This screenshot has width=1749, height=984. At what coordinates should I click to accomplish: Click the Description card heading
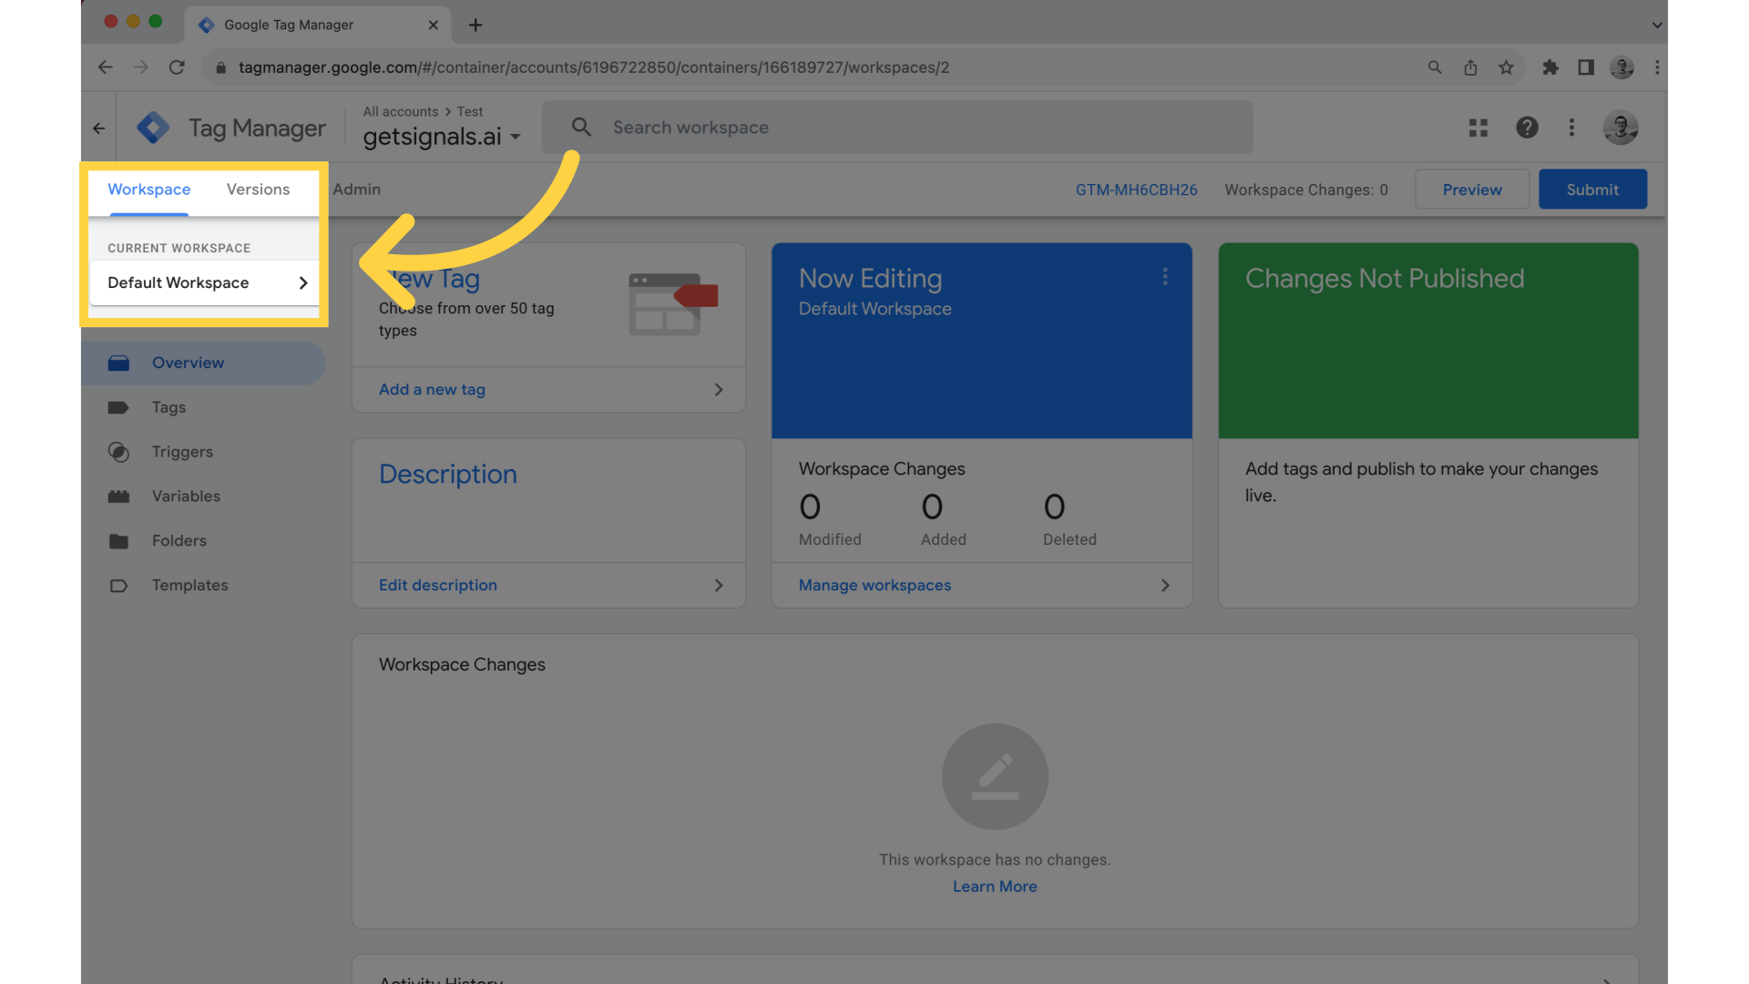click(447, 474)
